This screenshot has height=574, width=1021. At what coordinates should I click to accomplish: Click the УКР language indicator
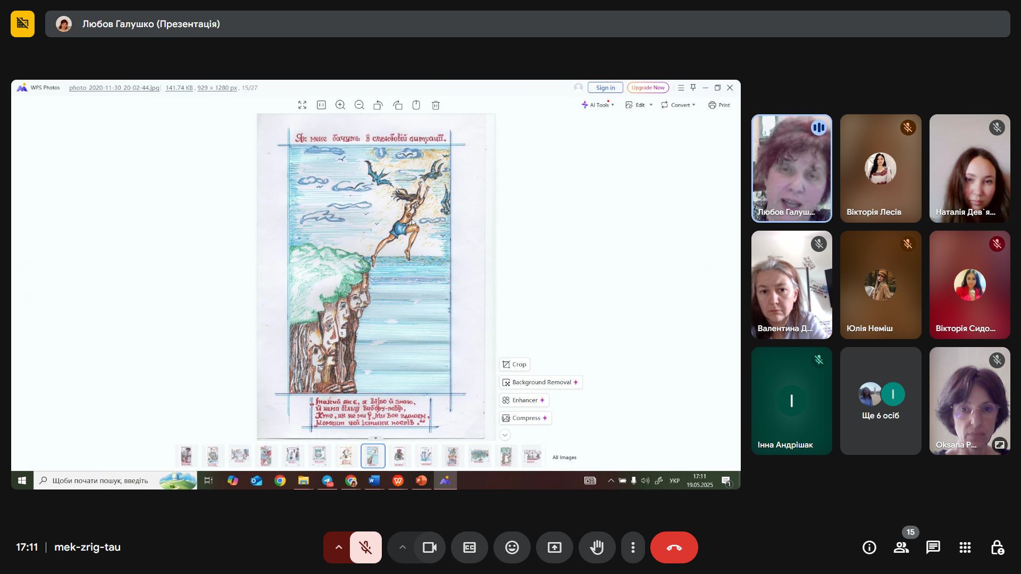(x=674, y=480)
